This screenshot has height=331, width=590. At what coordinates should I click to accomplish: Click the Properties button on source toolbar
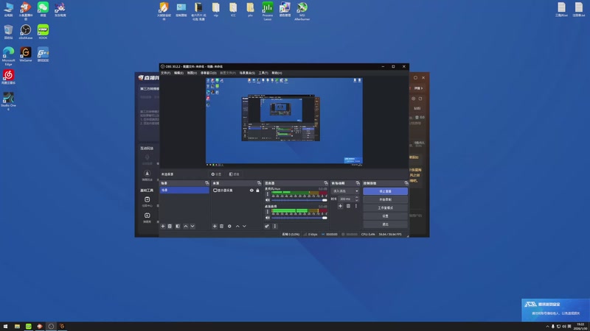tap(216, 174)
